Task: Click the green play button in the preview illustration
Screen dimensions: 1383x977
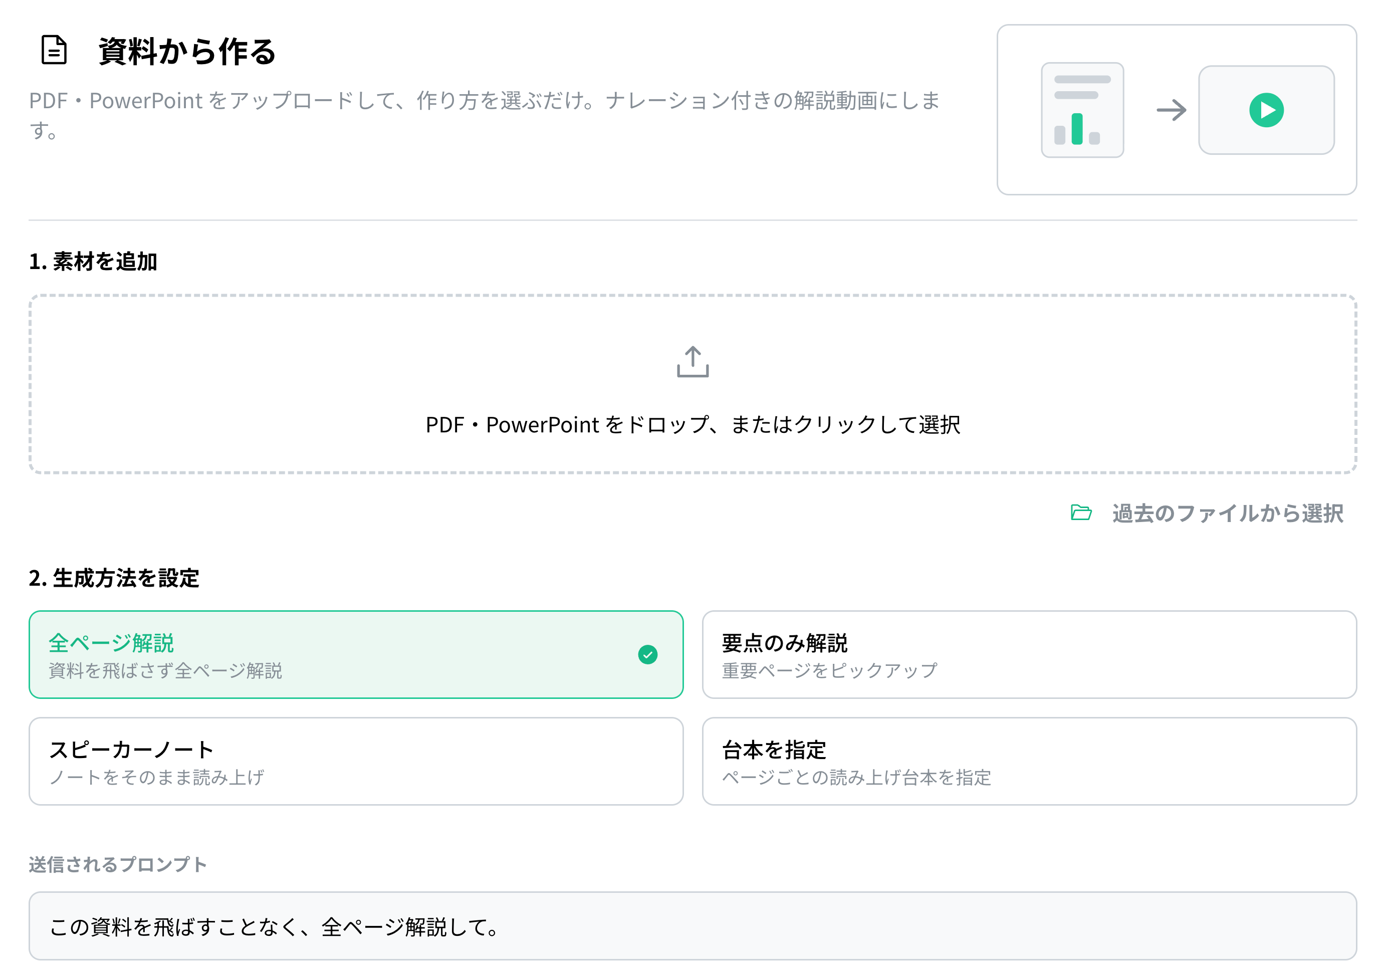Action: coord(1266,110)
